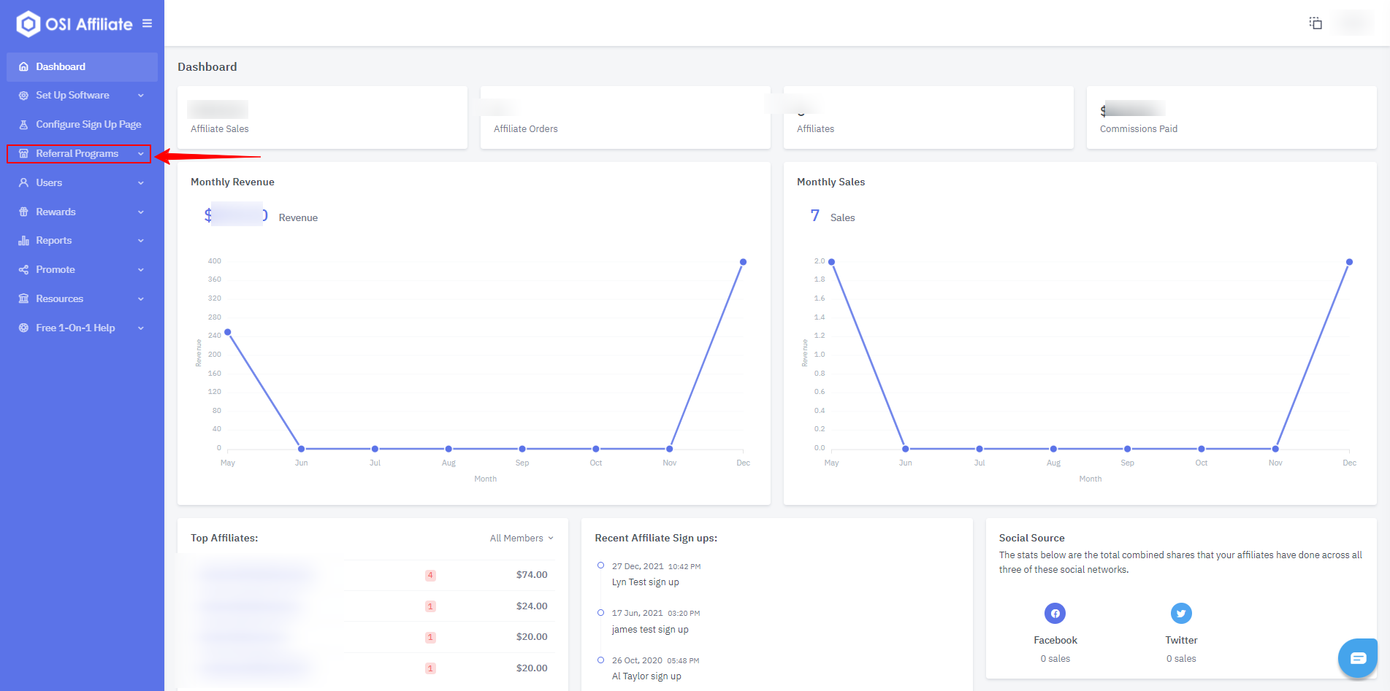1390x691 pixels.
Task: Open the Users menu item
Action: click(82, 183)
